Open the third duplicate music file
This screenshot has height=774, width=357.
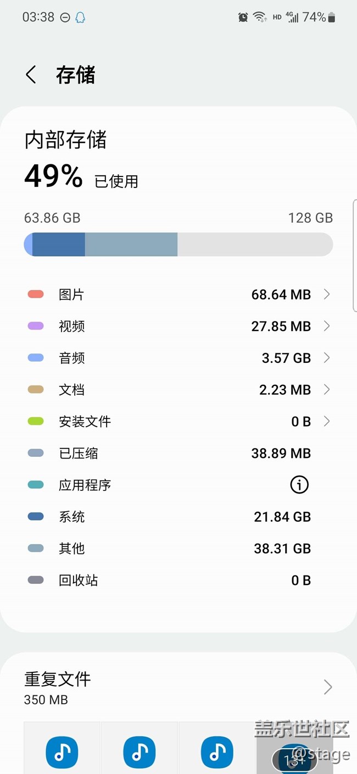point(217,753)
